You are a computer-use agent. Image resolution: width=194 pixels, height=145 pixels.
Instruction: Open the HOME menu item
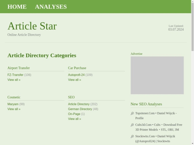17,6
